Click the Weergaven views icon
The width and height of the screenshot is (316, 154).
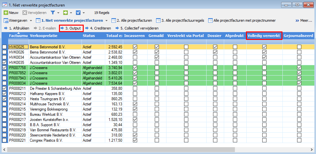click(x=6, y=20)
